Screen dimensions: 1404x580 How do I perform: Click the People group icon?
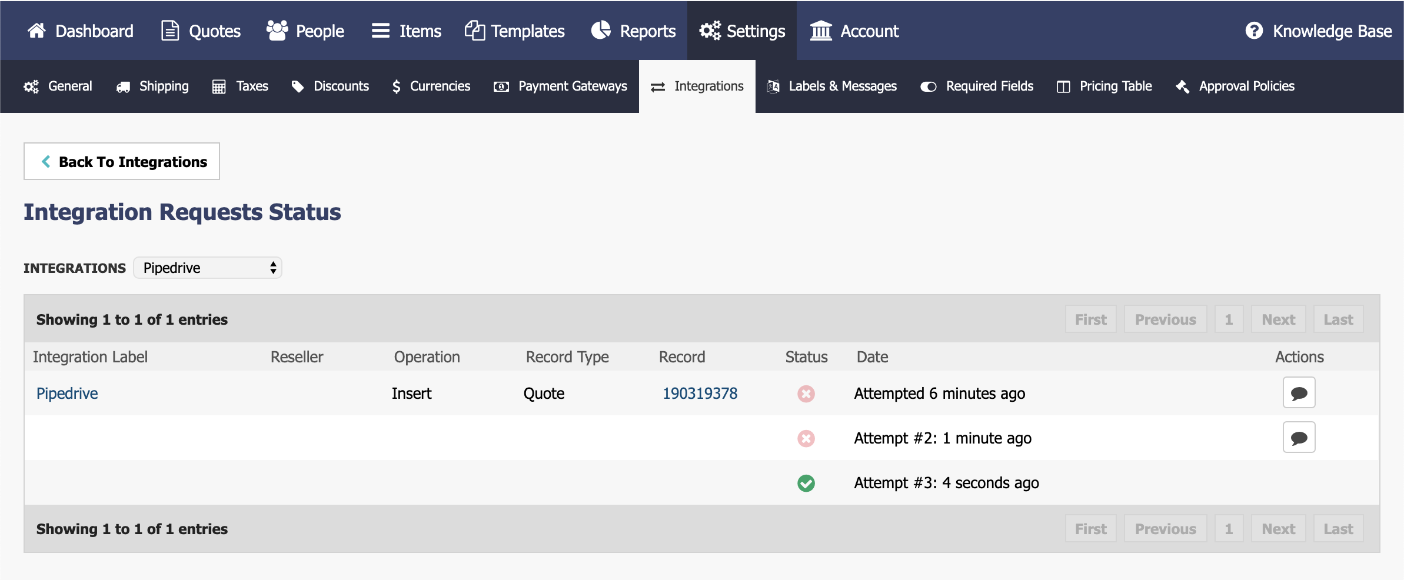[277, 31]
